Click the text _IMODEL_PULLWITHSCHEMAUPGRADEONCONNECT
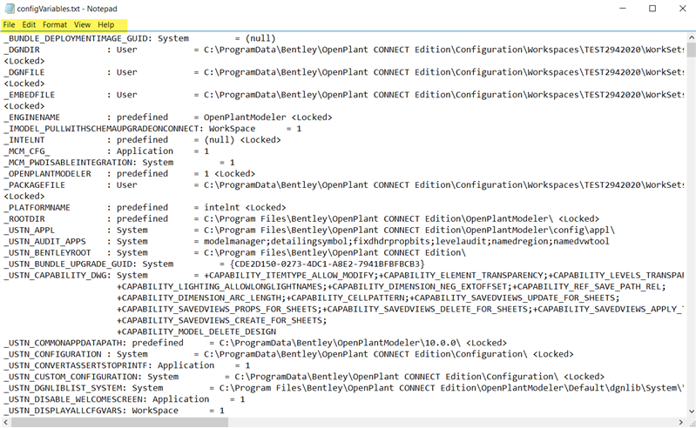The image size is (696, 428). [101, 129]
